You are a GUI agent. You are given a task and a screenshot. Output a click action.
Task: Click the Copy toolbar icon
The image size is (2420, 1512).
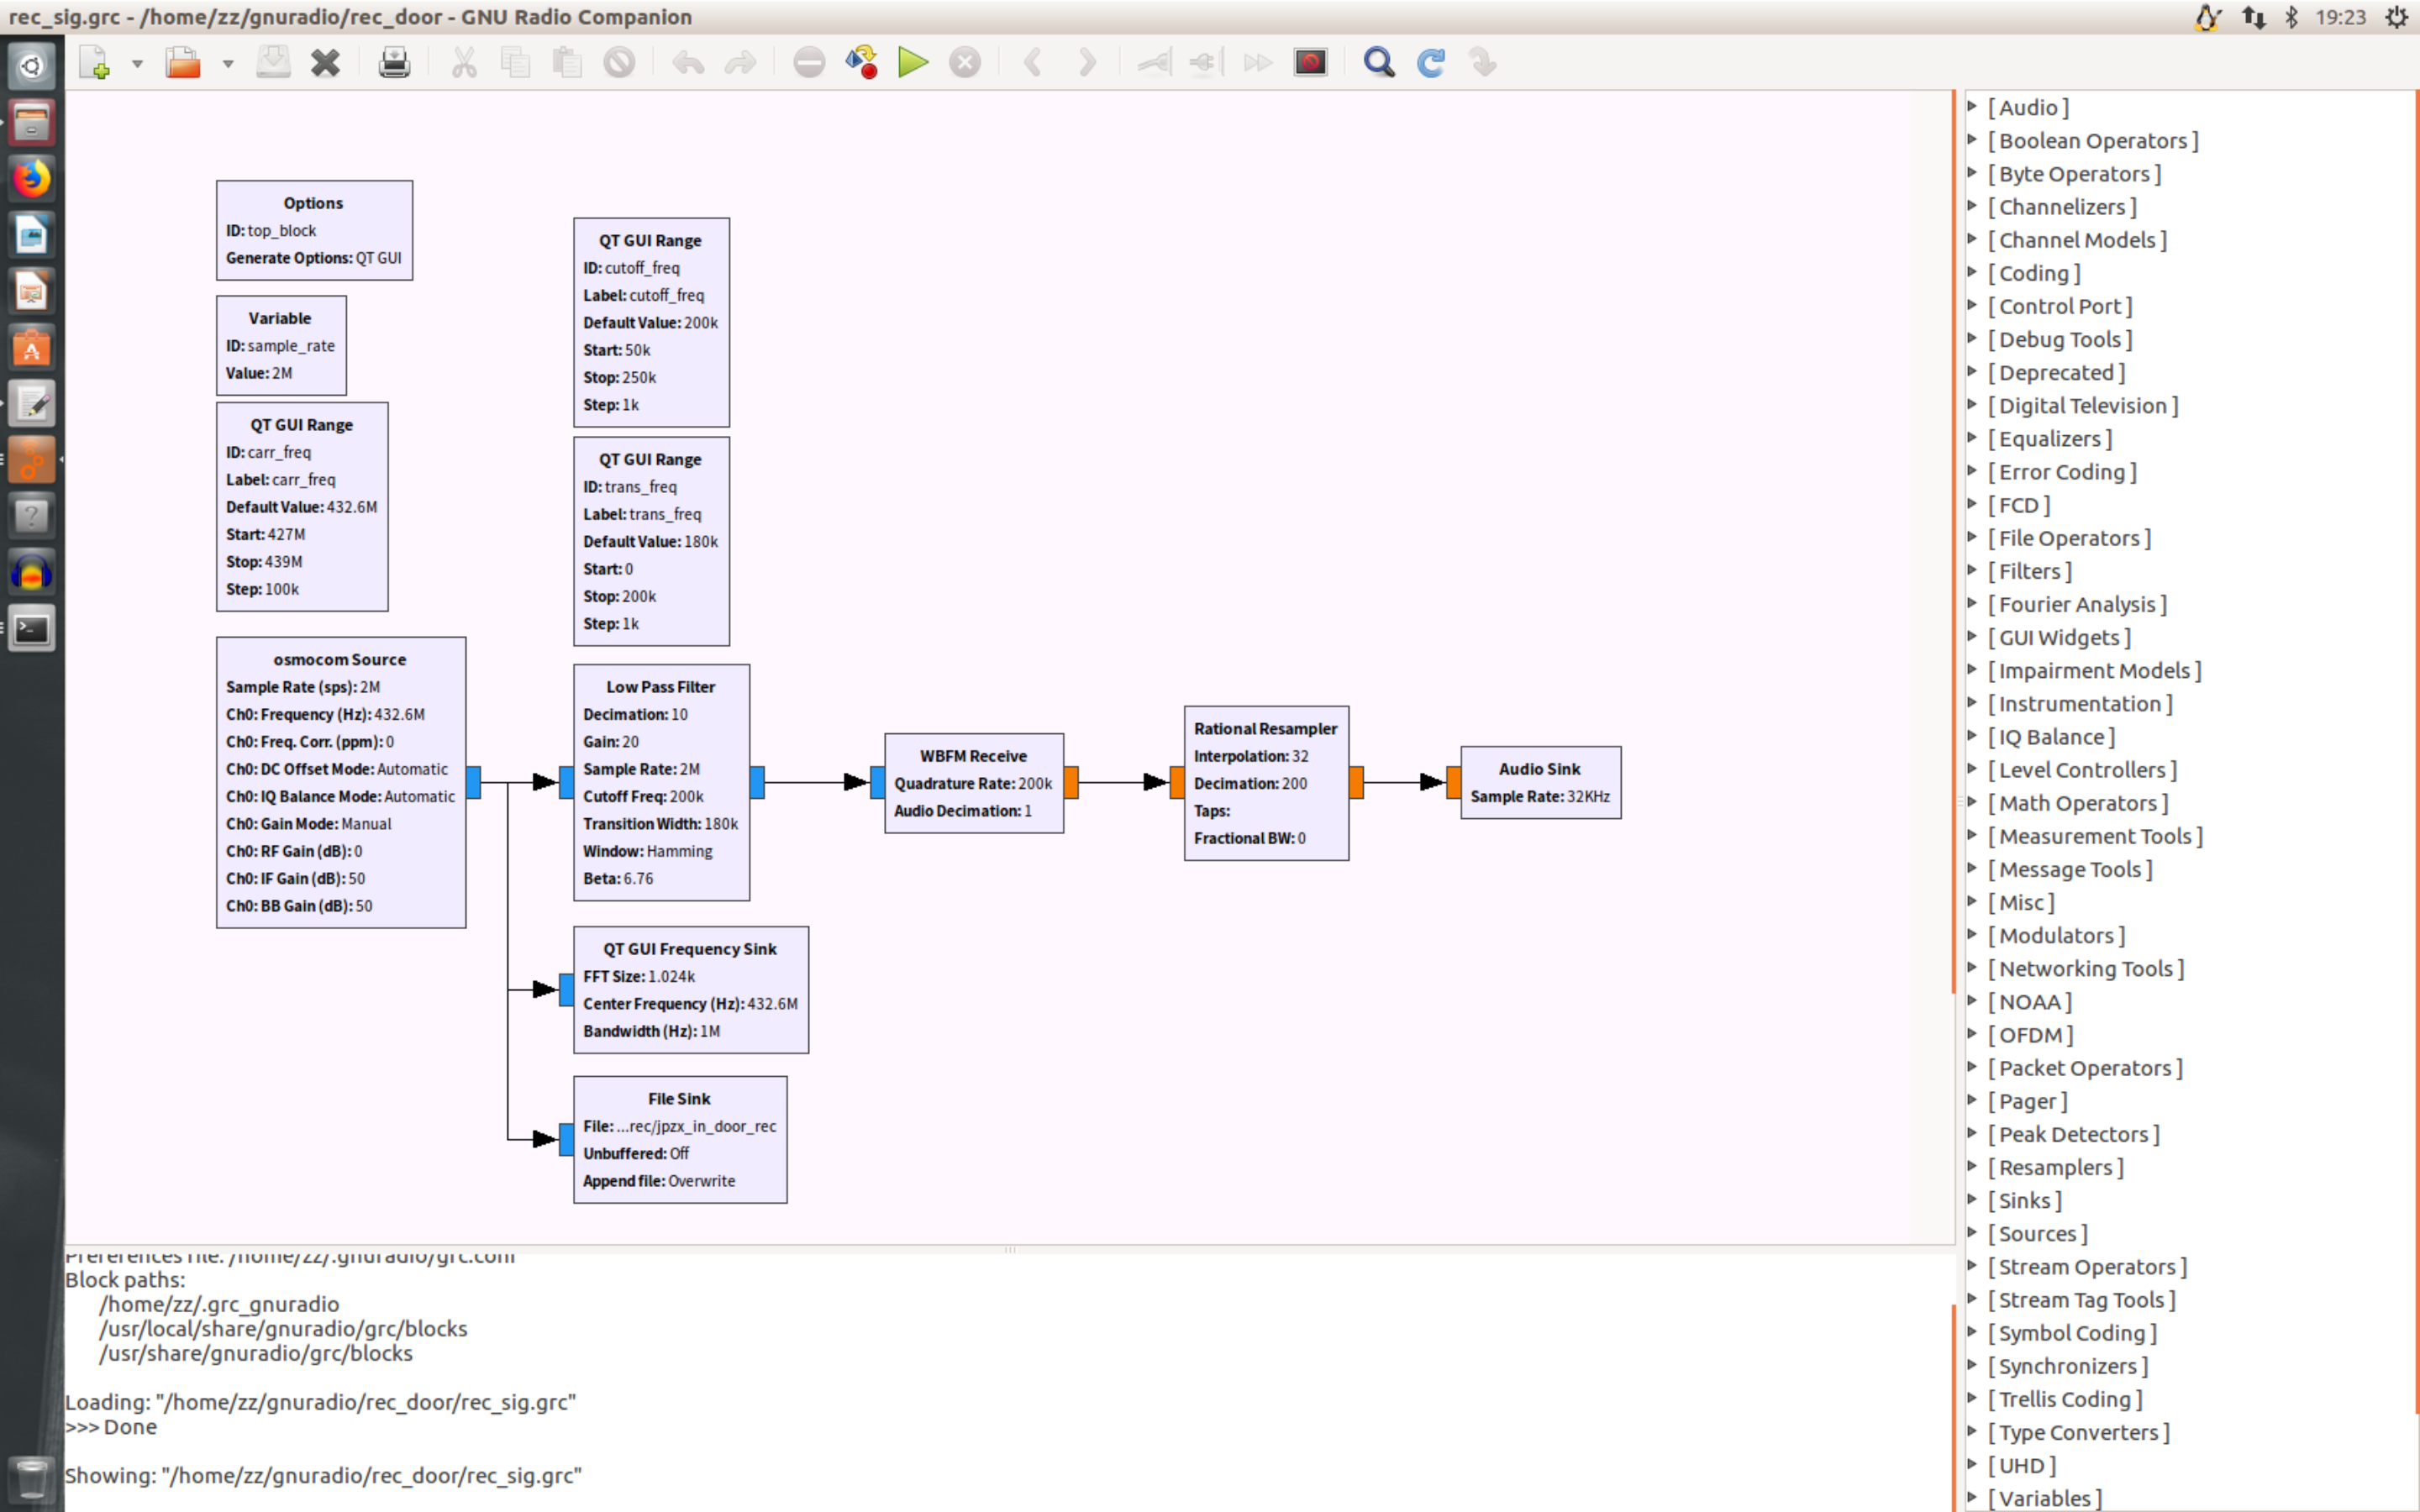tap(515, 63)
